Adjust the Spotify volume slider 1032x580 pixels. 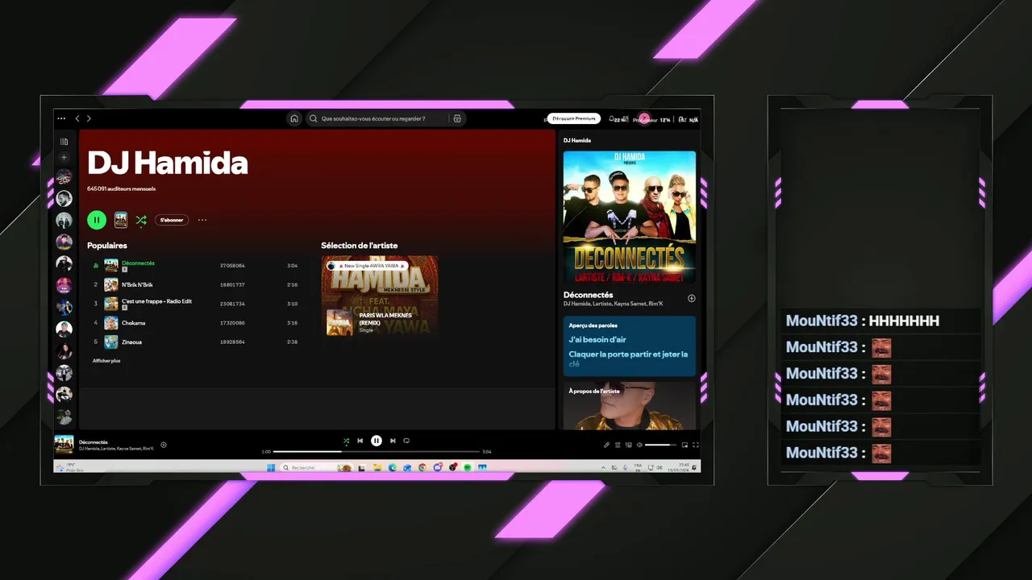pyautogui.click(x=661, y=445)
